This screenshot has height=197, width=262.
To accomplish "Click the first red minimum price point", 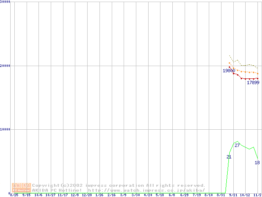I will coord(230,67).
